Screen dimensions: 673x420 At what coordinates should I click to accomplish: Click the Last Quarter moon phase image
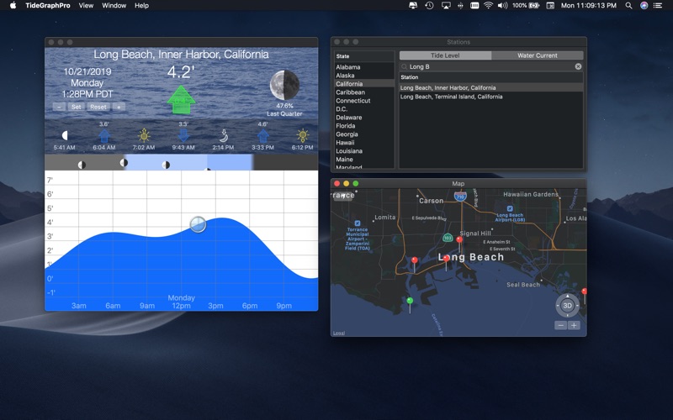[284, 85]
